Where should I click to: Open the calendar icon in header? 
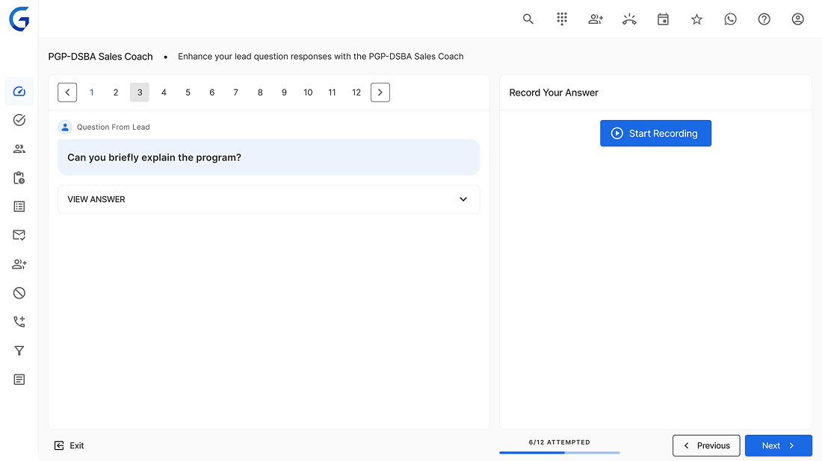(x=663, y=19)
